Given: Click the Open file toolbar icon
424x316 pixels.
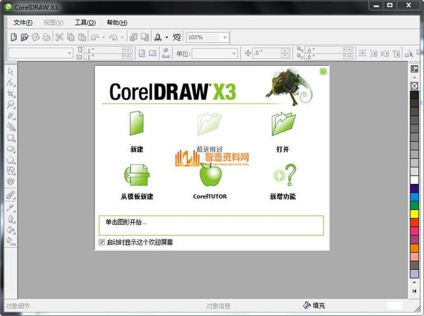Looking at the screenshot, I should [x=25, y=37].
